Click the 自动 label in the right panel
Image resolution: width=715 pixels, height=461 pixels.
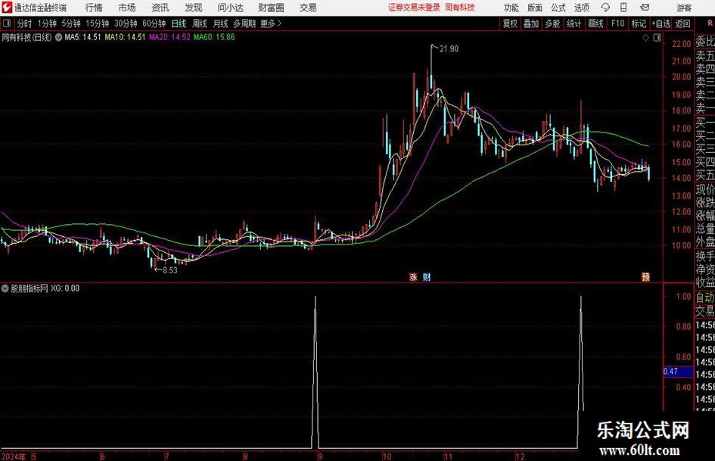[705, 297]
